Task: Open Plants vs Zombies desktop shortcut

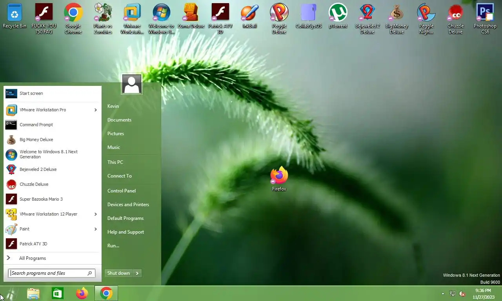Action: (103, 18)
